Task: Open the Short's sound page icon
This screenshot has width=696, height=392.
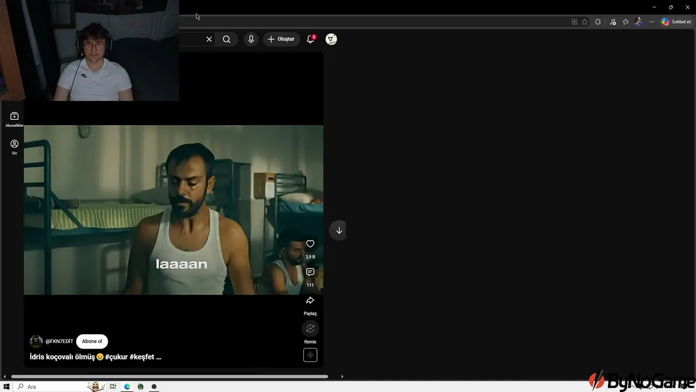Action: click(310, 355)
